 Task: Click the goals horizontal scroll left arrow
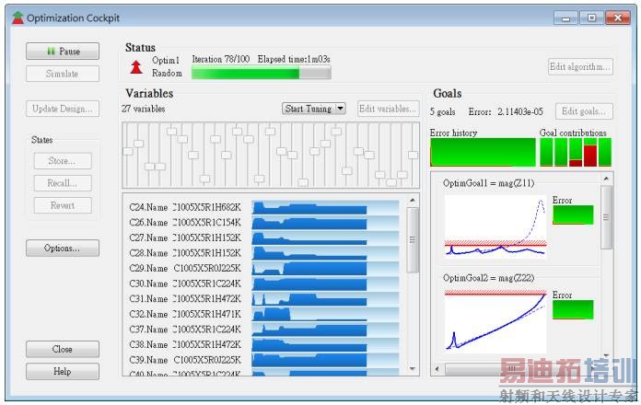[437, 369]
